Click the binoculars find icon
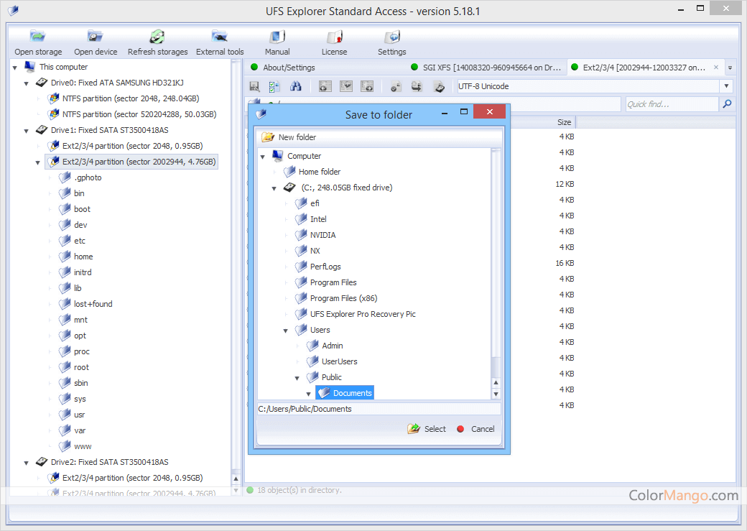This screenshot has height=531, width=747. click(295, 86)
